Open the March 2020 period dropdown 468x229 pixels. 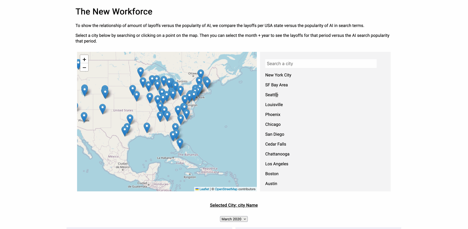coord(234,219)
